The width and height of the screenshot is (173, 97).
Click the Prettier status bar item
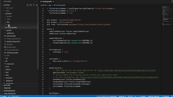pos(165,96)
